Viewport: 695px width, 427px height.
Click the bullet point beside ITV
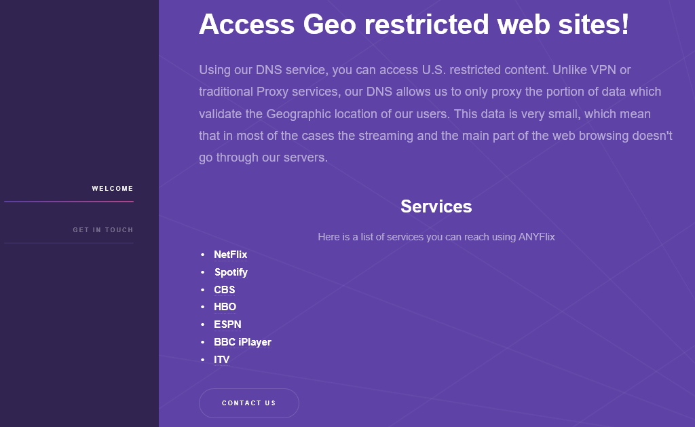(x=202, y=360)
